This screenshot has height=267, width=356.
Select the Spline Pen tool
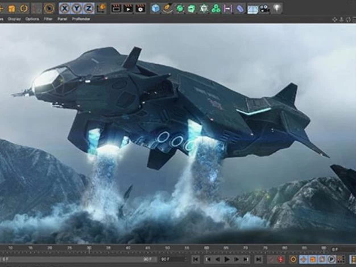pyautogui.click(x=168, y=8)
